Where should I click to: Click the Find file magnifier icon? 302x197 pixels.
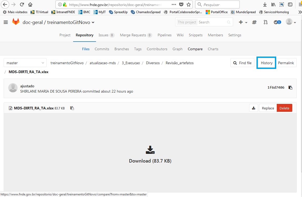pyautogui.click(x=235, y=63)
